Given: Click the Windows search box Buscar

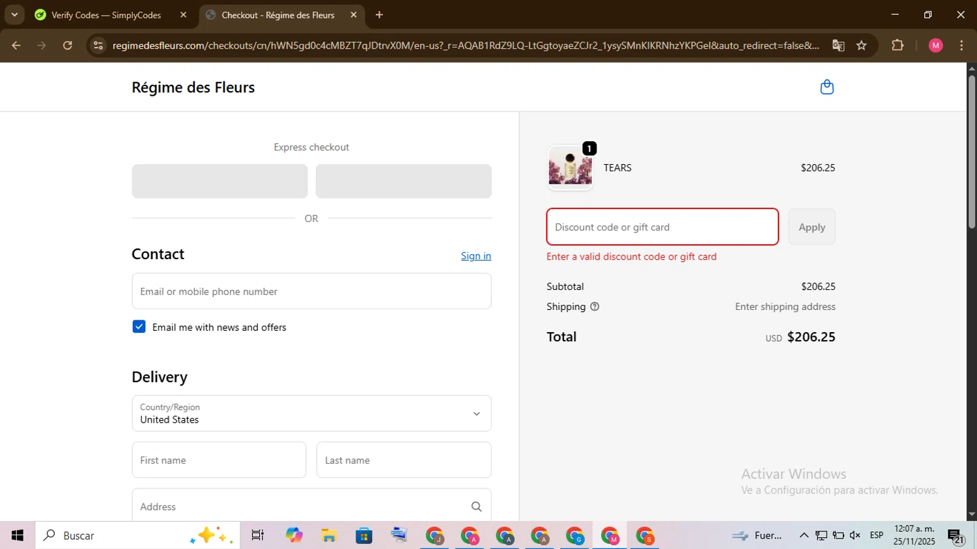Looking at the screenshot, I should coord(137,535).
